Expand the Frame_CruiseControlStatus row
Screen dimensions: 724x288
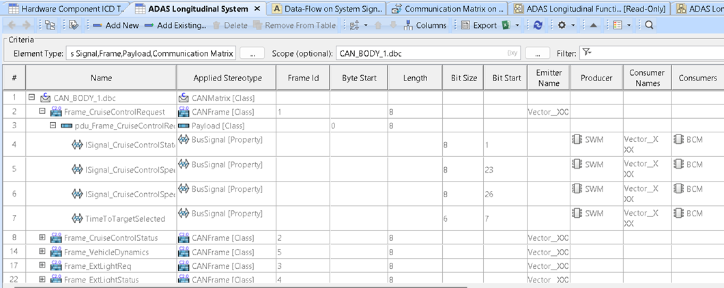42,238
